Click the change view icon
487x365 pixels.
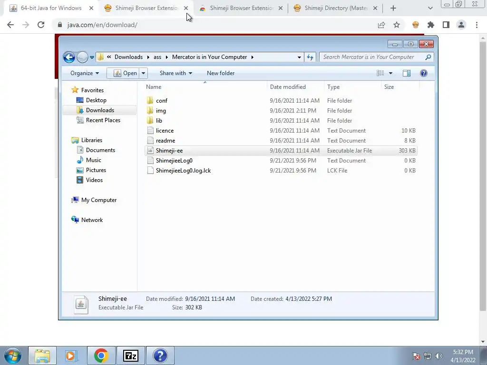pyautogui.click(x=380, y=73)
